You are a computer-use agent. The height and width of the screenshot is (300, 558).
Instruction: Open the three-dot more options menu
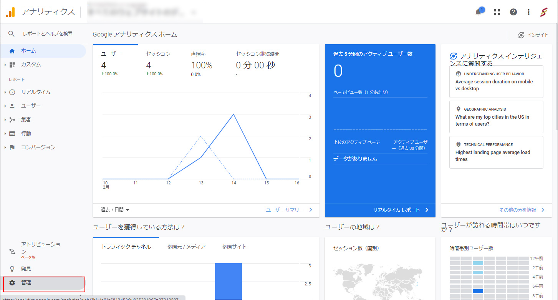529,12
